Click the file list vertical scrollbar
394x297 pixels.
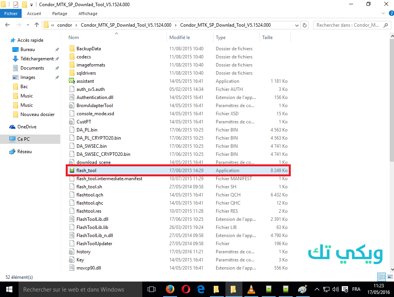(392, 99)
